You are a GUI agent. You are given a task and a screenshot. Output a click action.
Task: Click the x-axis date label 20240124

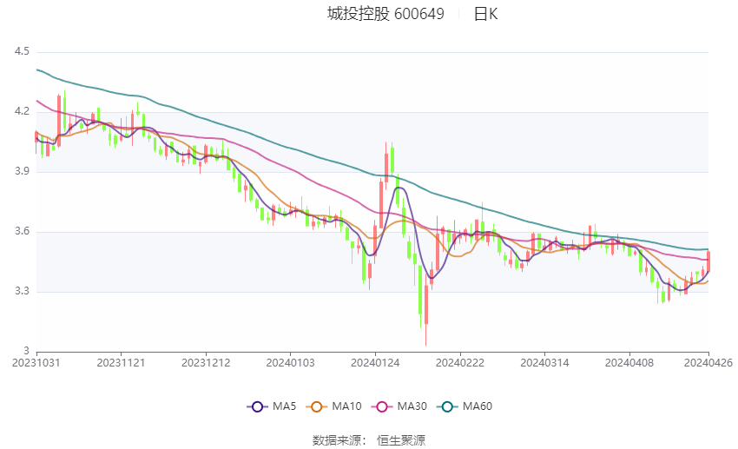coord(375,363)
